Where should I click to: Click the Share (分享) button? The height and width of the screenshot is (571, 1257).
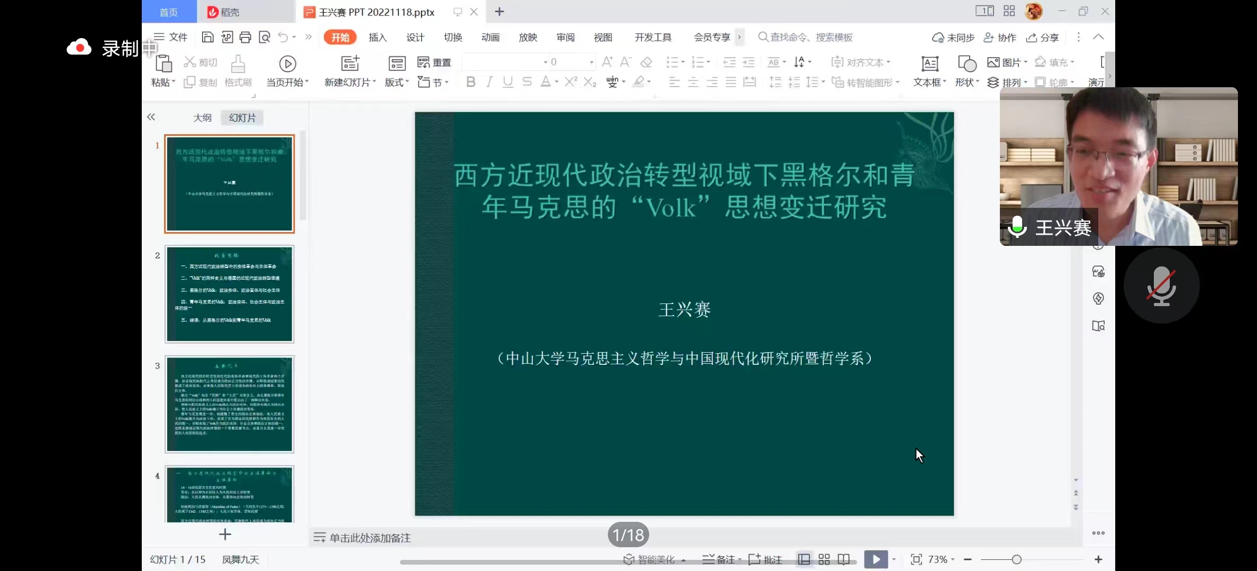coord(1043,37)
